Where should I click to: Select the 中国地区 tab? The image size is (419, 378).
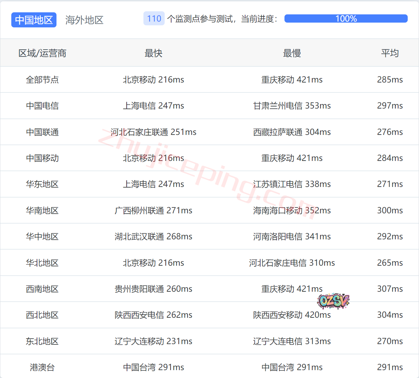34,20
